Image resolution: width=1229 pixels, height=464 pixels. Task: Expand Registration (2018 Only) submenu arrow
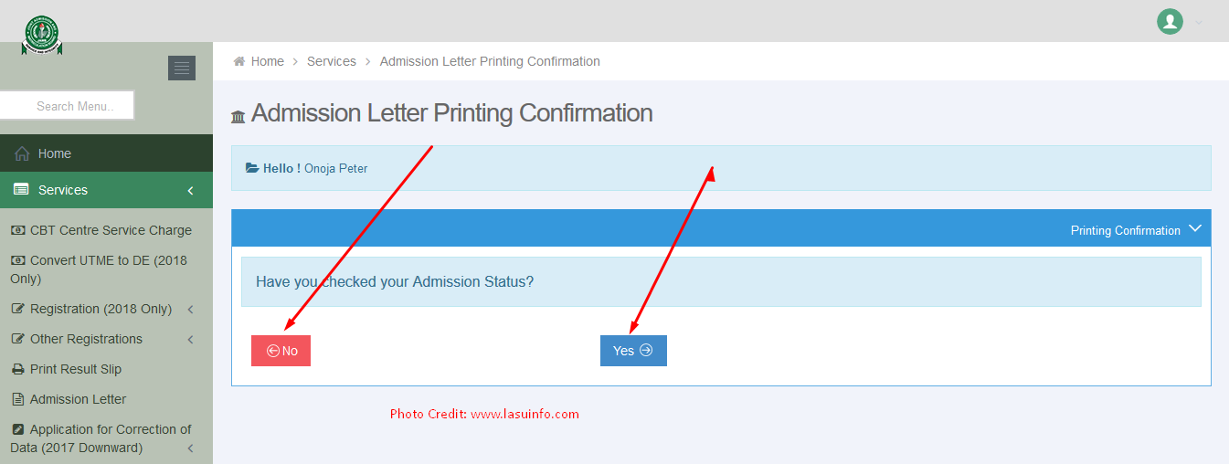[x=190, y=309]
